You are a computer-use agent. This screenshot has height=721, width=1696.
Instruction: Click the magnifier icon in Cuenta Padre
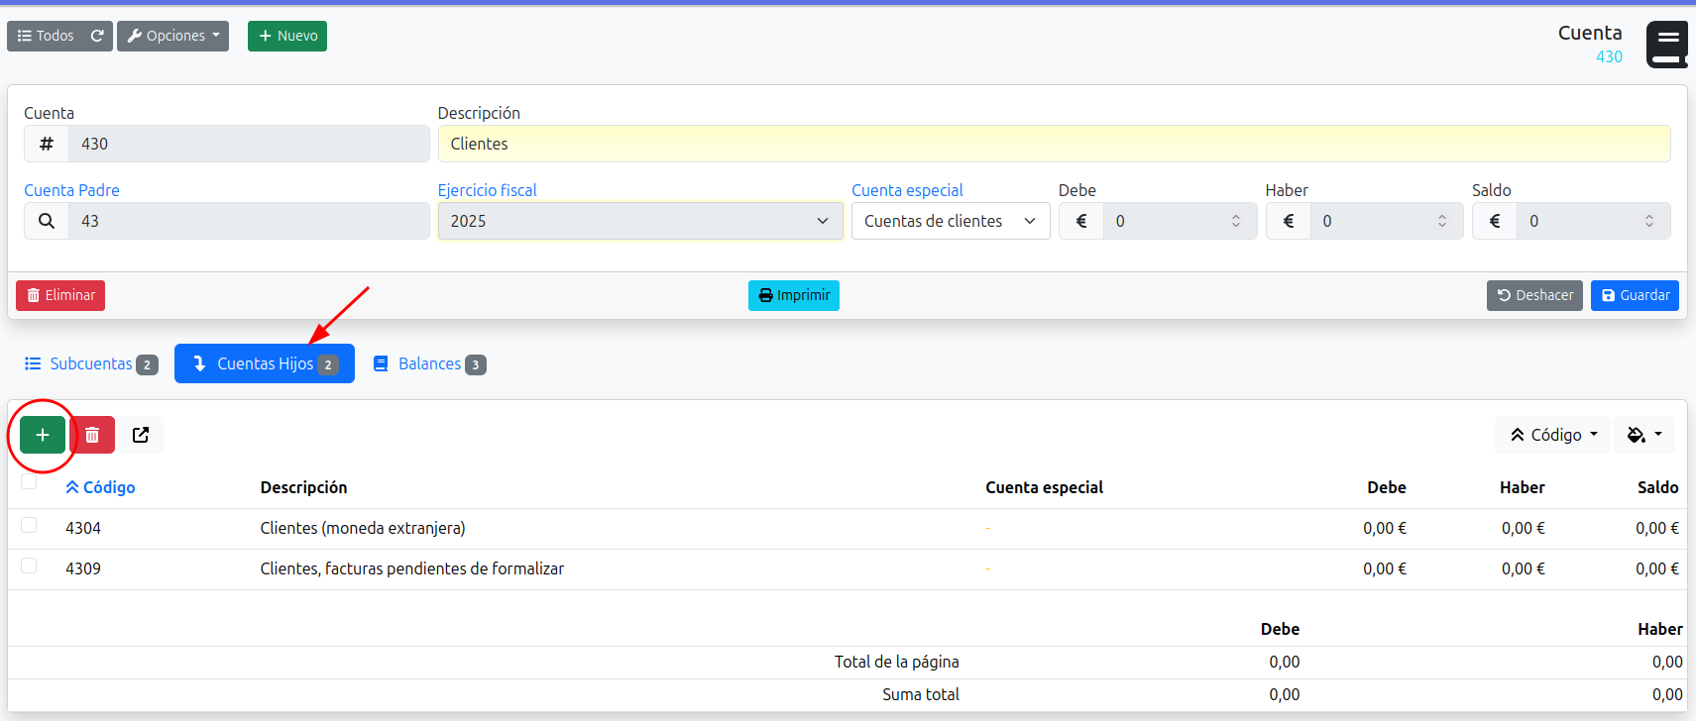(x=47, y=221)
